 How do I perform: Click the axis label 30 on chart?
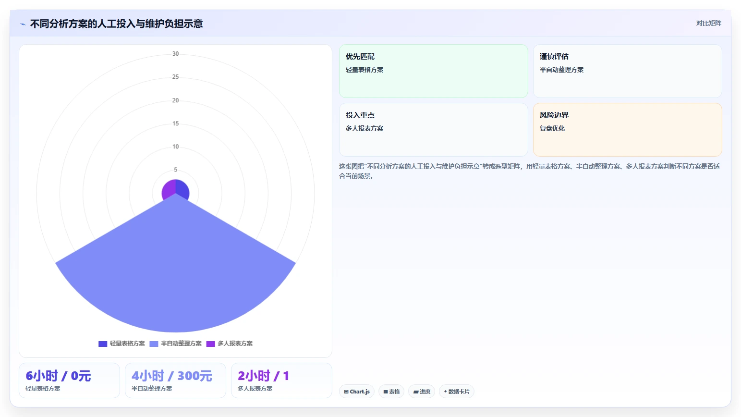(x=176, y=54)
